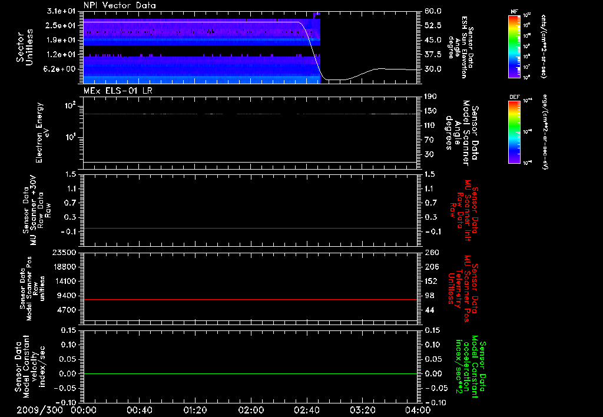Click the 150 scanner angle tick value
The height and width of the screenshot is (417, 603).
[430, 111]
